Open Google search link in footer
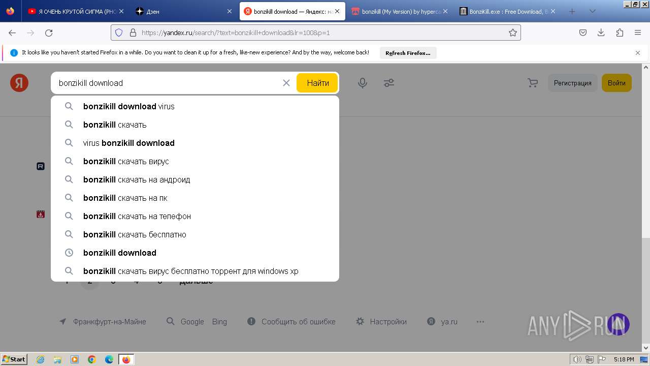The width and height of the screenshot is (650, 366). (185, 322)
